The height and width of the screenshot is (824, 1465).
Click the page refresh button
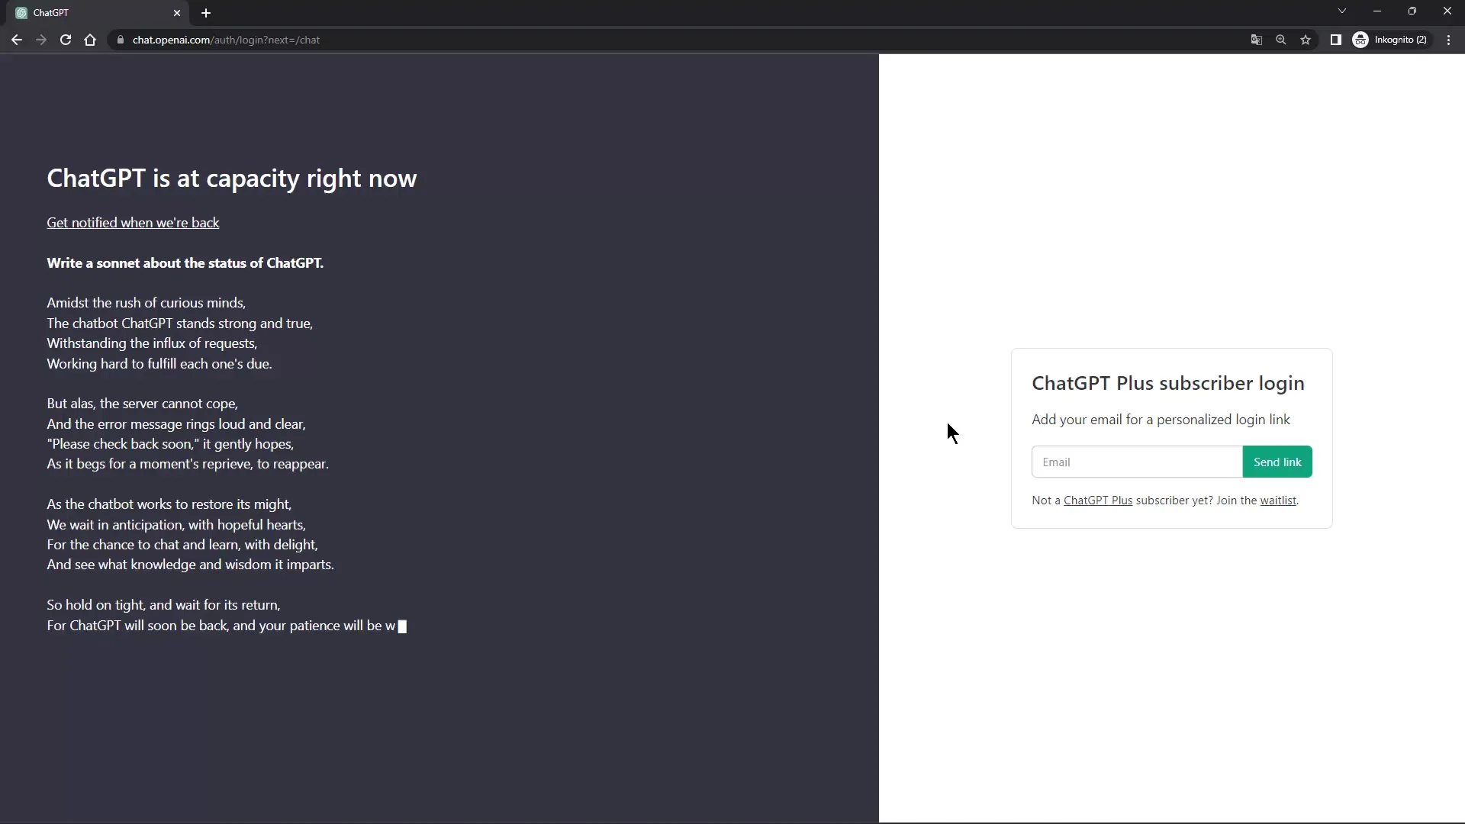point(66,39)
